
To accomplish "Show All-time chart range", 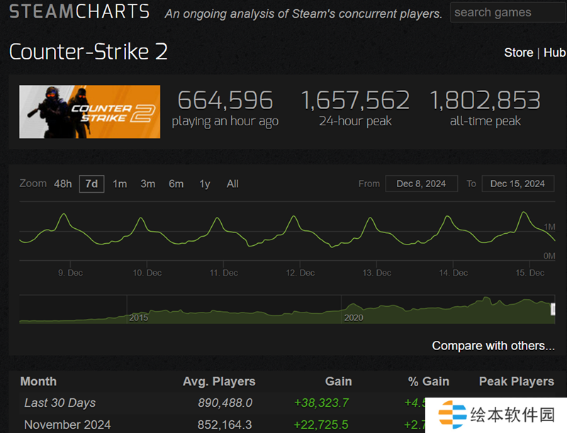I will (x=232, y=184).
